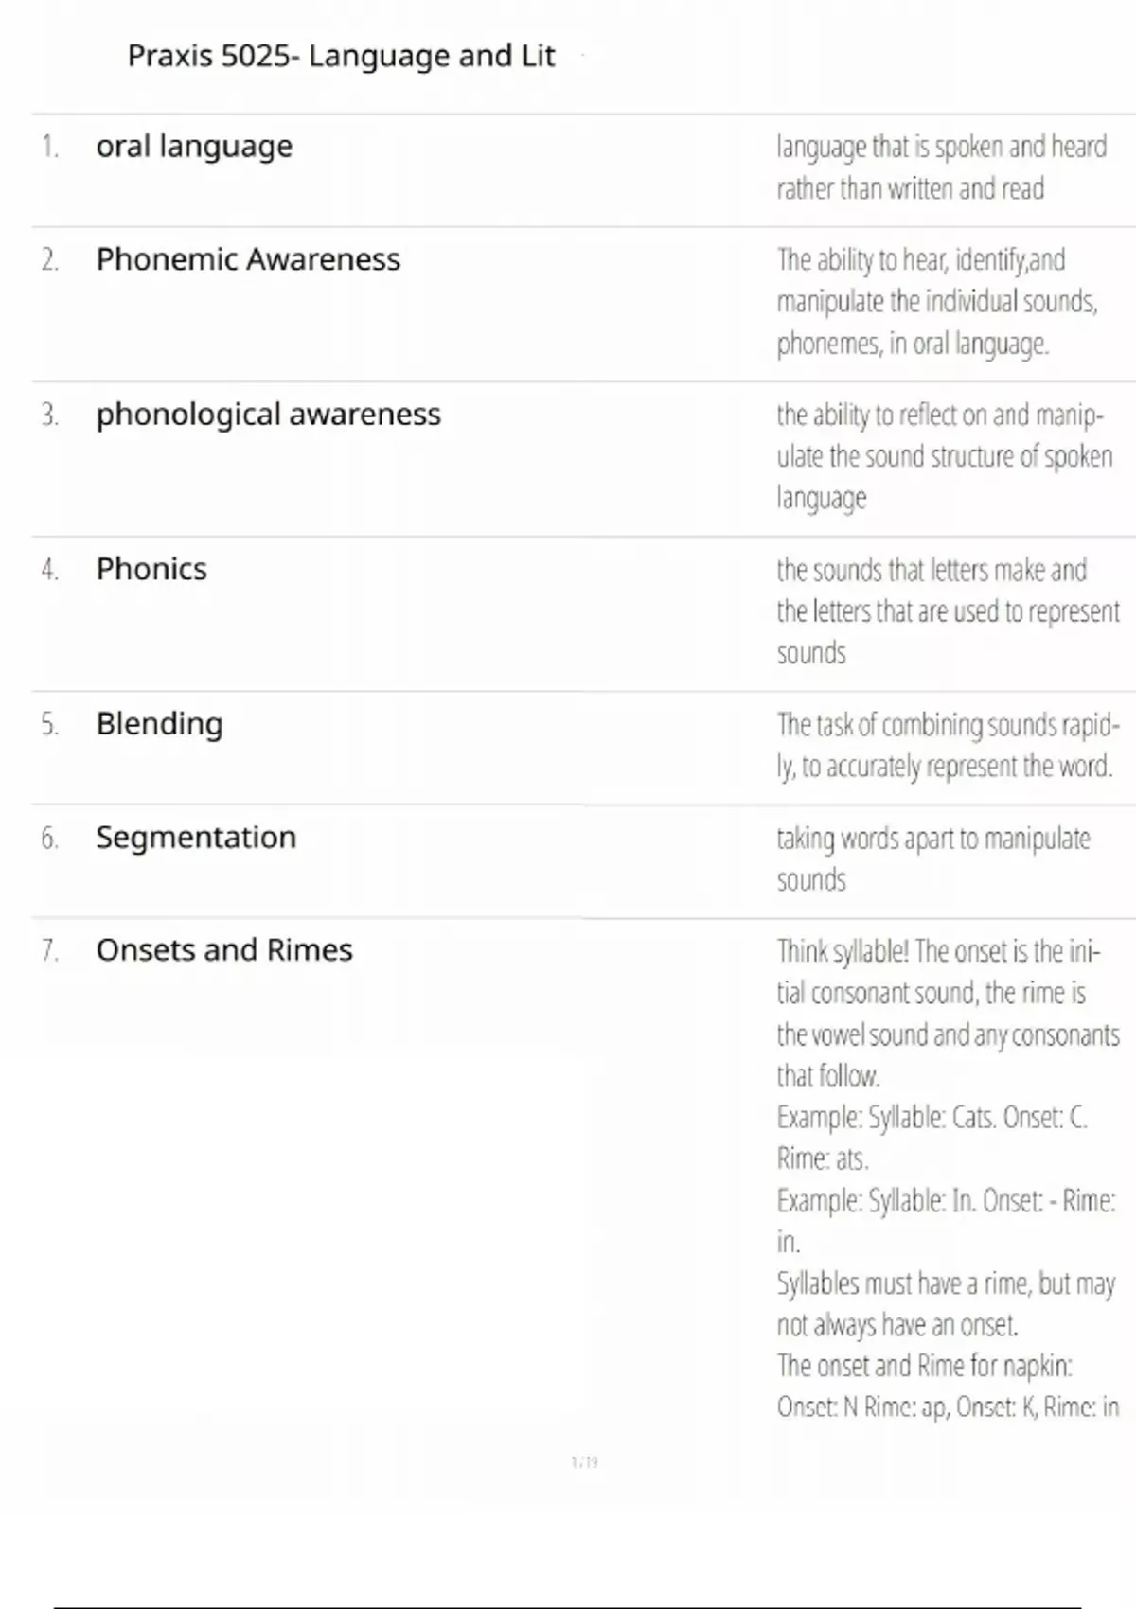Select the term "oral language"
The width and height of the screenshot is (1136, 1609).
click(x=194, y=147)
